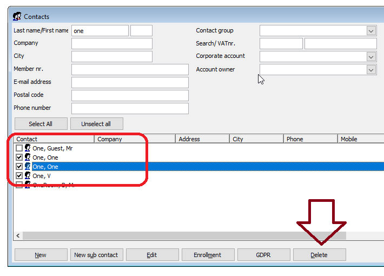
Task: Click into the E-mail address field
Action: 130,82
